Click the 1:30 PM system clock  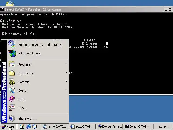tap(163, 127)
